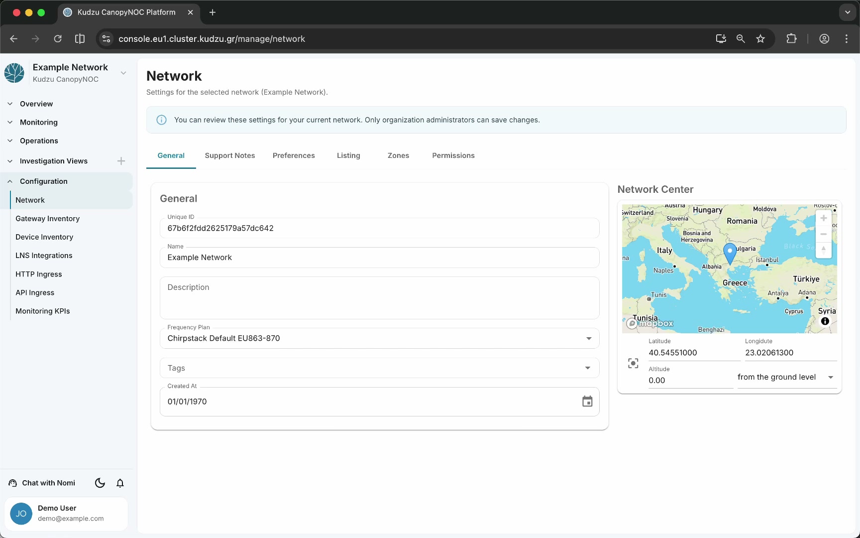
Task: Bookmark this page star
Action: coord(760,39)
